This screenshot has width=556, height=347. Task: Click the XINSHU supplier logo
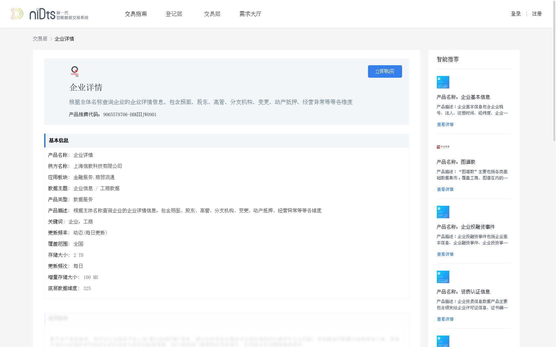point(75,71)
